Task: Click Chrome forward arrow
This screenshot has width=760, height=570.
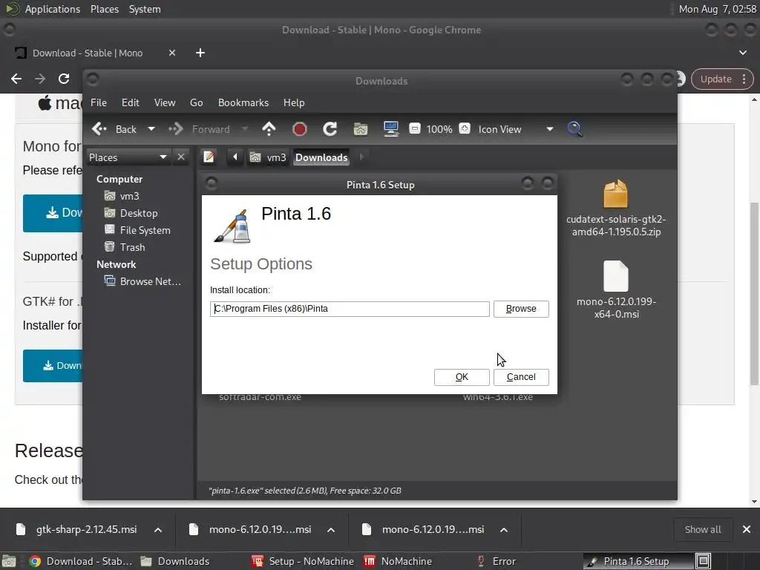Action: pos(40,79)
